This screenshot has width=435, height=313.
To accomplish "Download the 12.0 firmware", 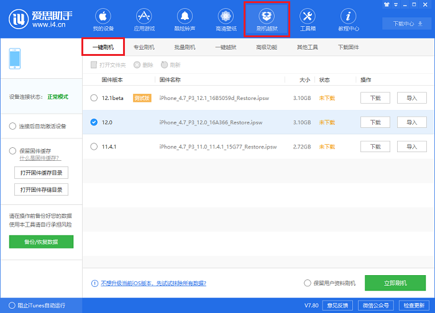I will [x=375, y=122].
